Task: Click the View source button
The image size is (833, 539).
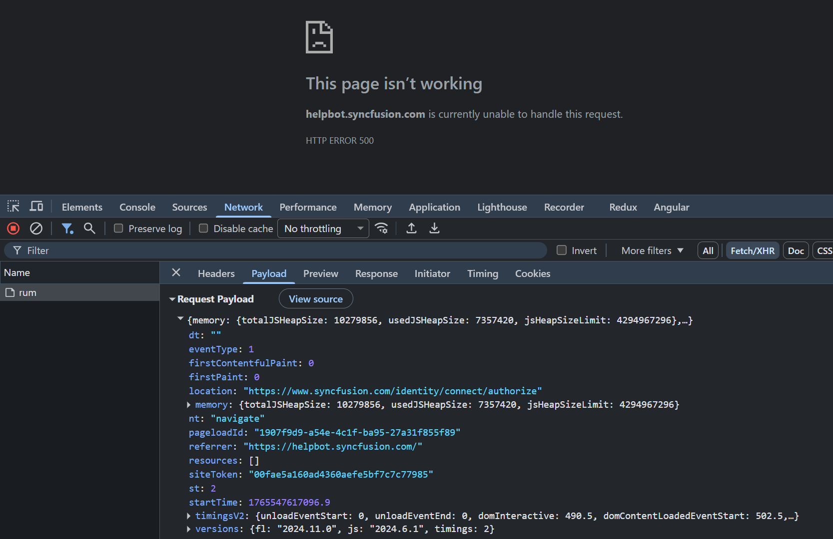Action: [316, 299]
